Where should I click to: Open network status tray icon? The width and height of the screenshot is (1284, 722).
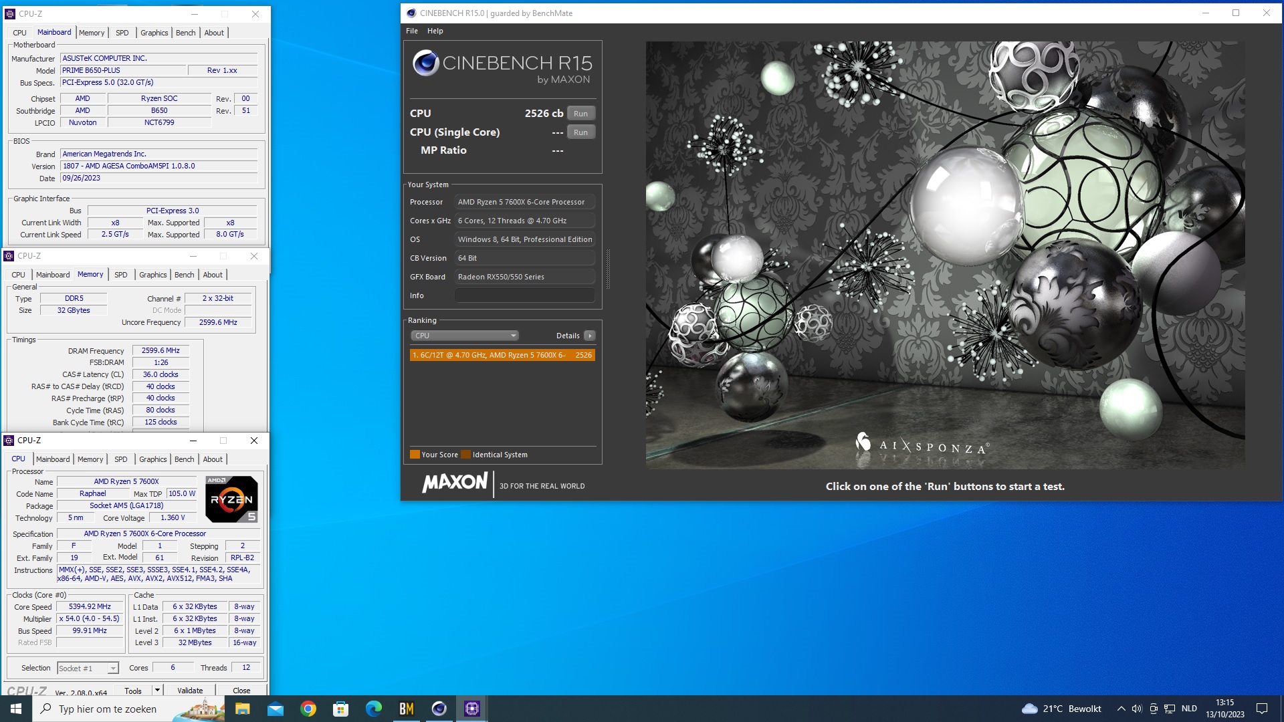pyautogui.click(x=1170, y=709)
